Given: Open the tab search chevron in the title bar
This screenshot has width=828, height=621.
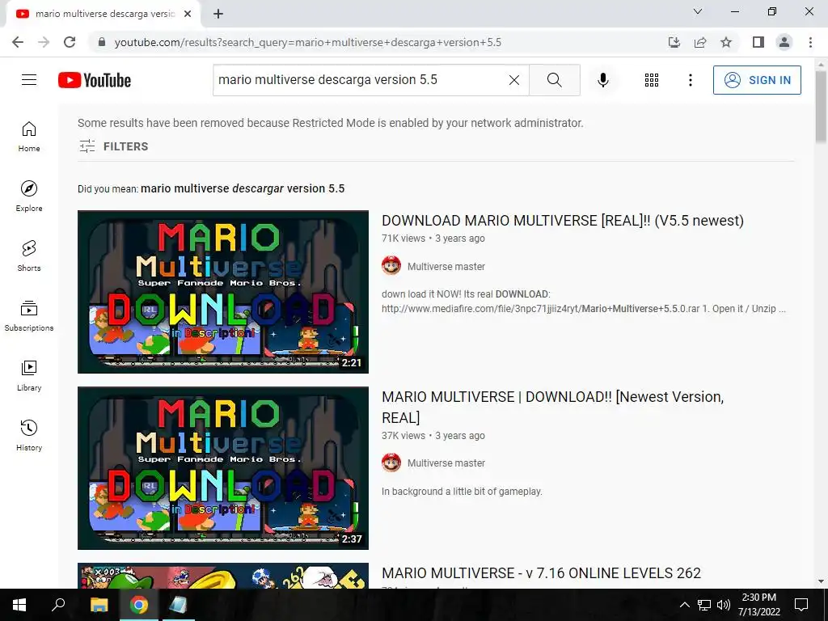Looking at the screenshot, I should click(x=698, y=11).
